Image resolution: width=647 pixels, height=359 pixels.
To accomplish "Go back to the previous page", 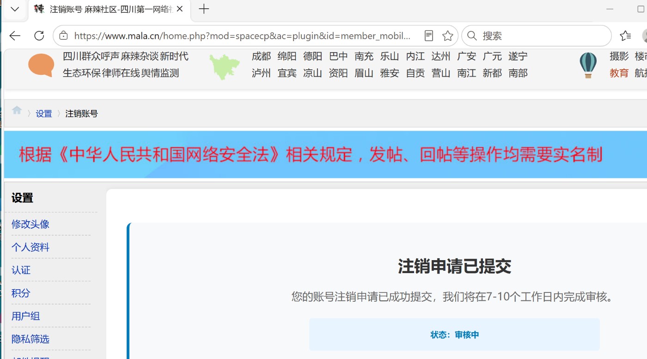I will tap(15, 36).
